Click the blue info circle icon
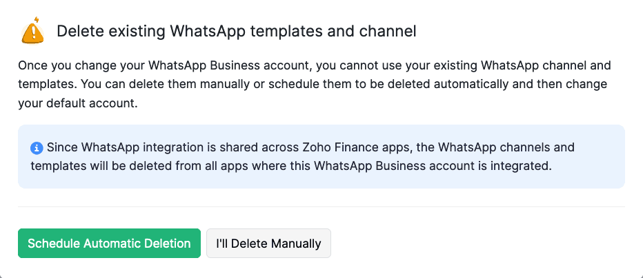Viewport: 643px width, 278px height. [37, 148]
